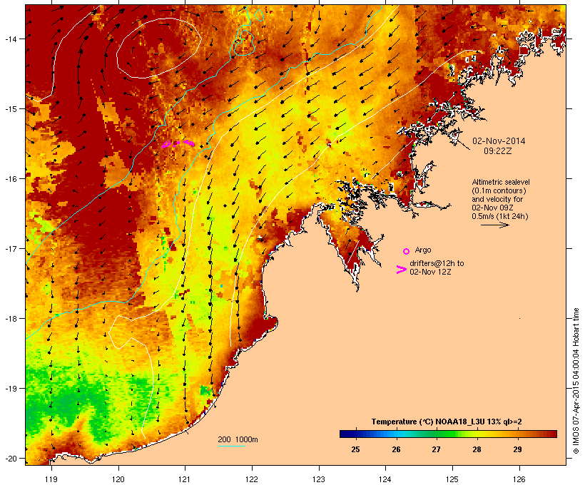Image resolution: width=585 pixels, height=485 pixels.
Task: Click the longitude label 124
Action: point(385,479)
